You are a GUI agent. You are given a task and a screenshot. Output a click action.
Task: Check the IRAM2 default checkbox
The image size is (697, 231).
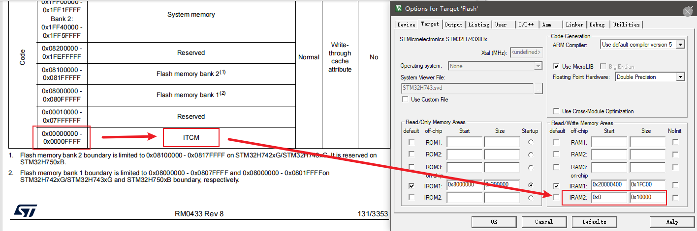[x=556, y=197]
